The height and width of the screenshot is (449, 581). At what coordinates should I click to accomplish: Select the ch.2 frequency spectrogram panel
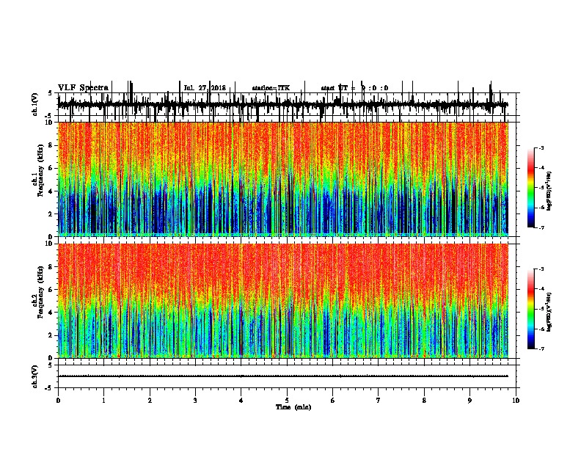[x=283, y=301]
